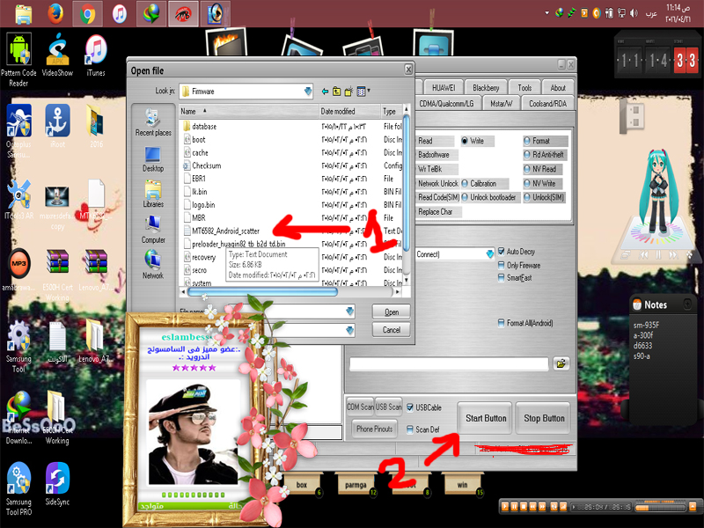Switch to the Coolsand/RDA tab

pyautogui.click(x=547, y=104)
